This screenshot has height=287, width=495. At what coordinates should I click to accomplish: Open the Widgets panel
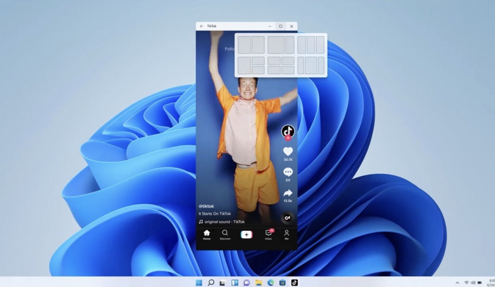(235, 283)
